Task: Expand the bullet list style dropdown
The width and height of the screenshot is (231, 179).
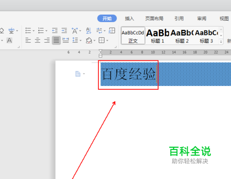Action: (34, 31)
